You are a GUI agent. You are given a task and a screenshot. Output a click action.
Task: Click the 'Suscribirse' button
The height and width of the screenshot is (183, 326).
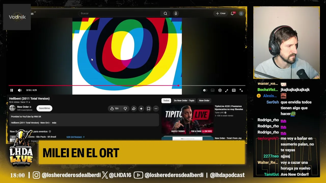44,108
